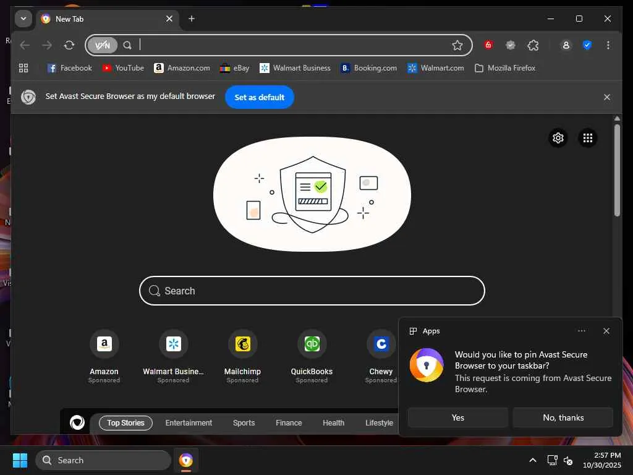Image resolution: width=633 pixels, height=475 pixels.
Task: Open the red padlock privacy extension icon
Action: [488, 45]
